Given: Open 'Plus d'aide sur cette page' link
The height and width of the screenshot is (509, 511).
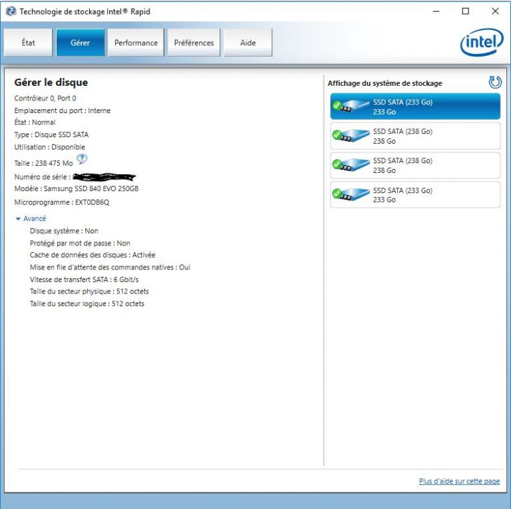Looking at the screenshot, I should 459,481.
